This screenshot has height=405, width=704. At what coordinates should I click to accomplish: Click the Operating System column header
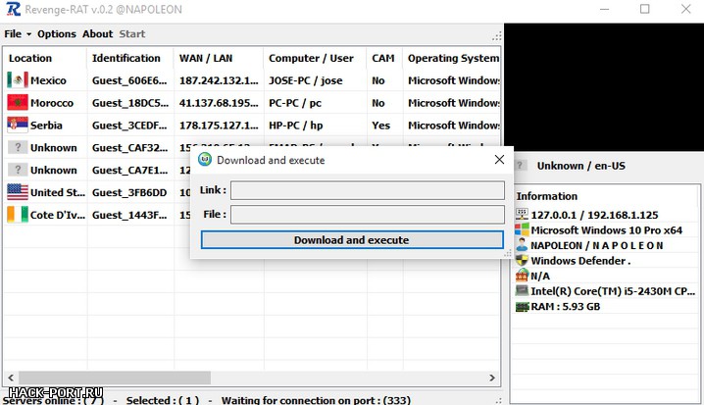(x=453, y=58)
